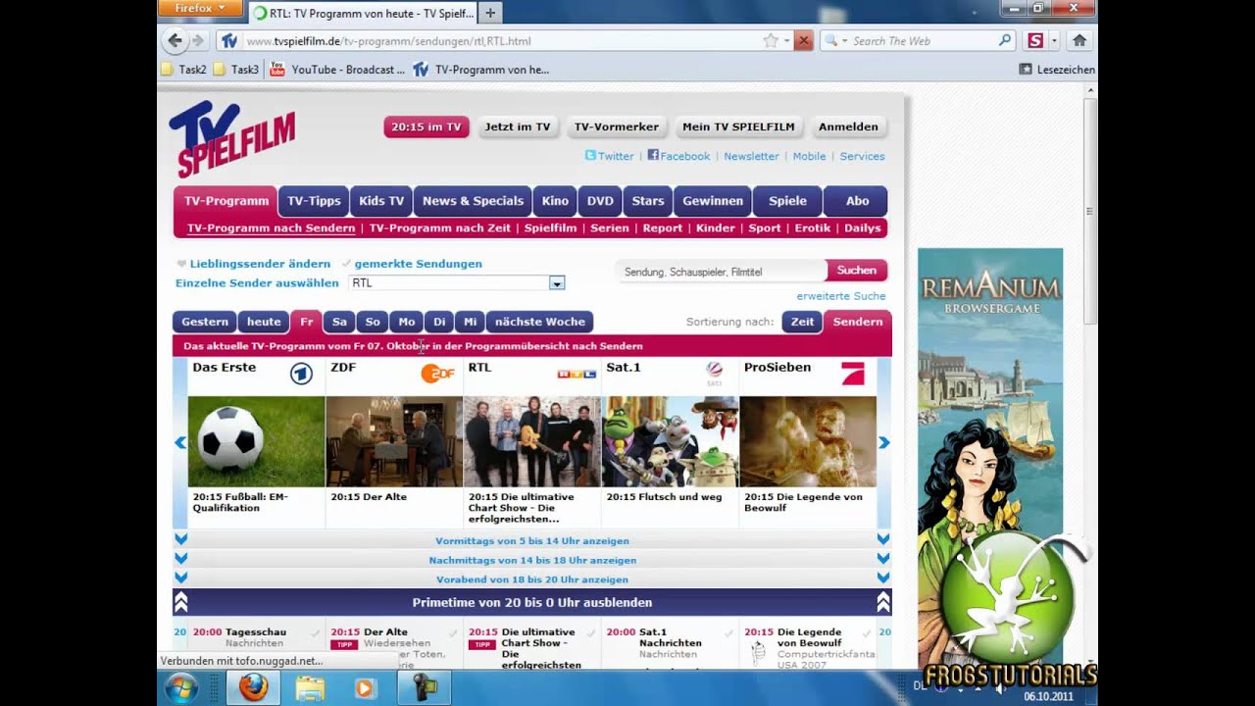The image size is (1255, 706).
Task: Open the Kino tab
Action: point(555,201)
